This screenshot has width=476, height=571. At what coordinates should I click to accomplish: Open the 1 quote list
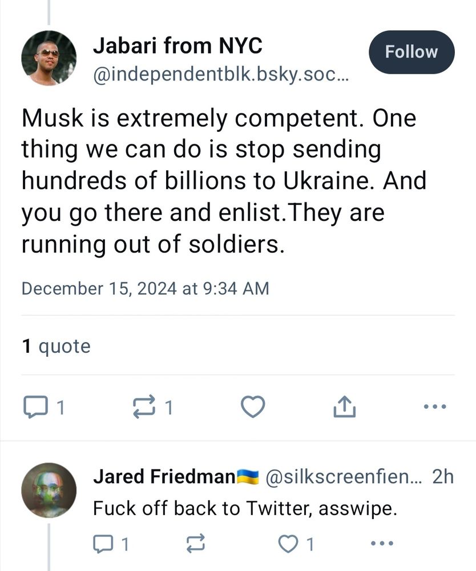(x=55, y=345)
